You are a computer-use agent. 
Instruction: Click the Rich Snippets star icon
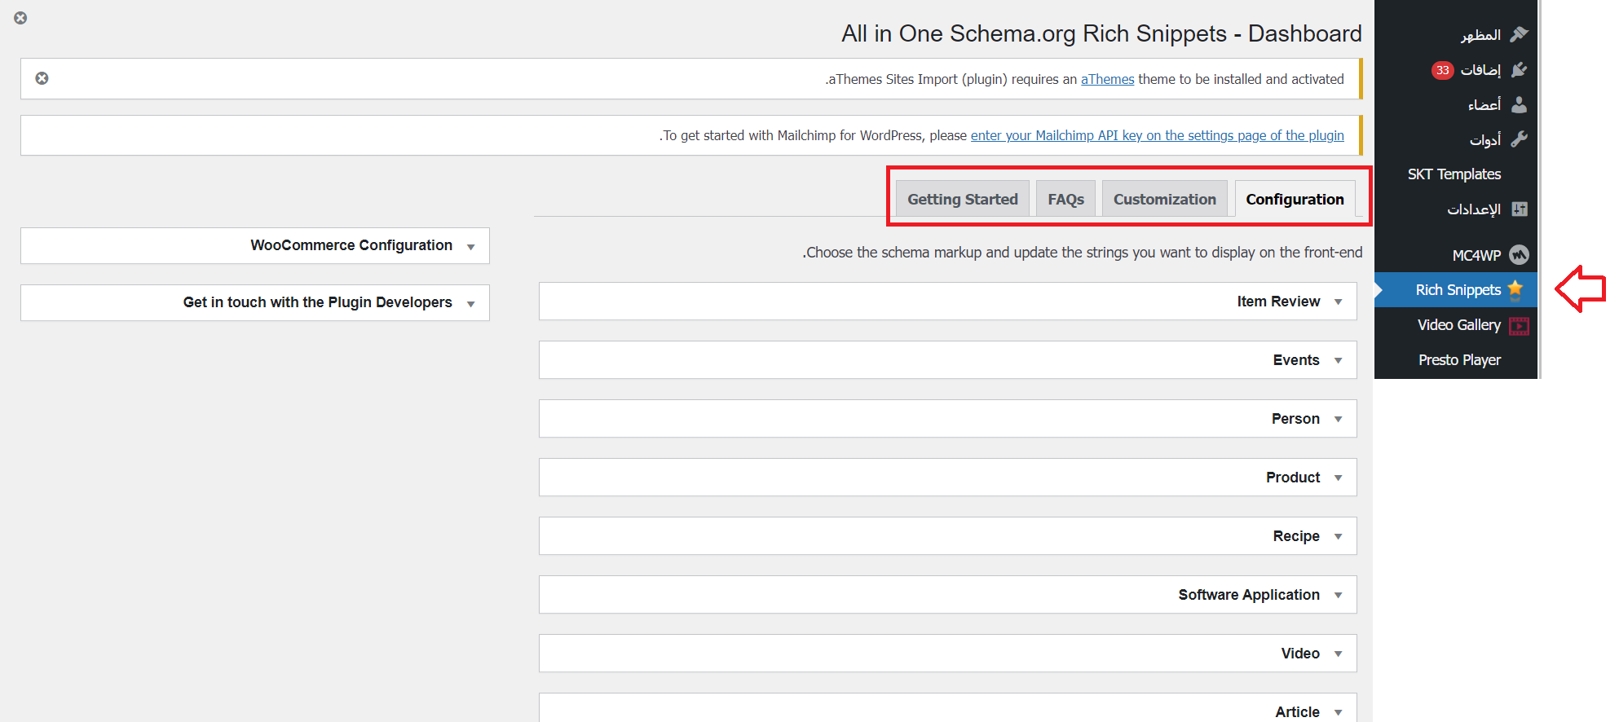(x=1515, y=288)
